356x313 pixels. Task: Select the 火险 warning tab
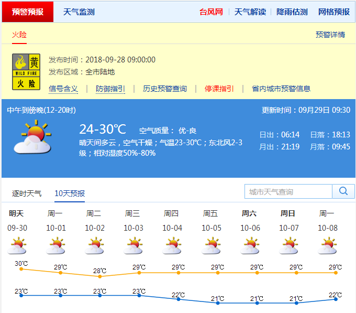click(x=19, y=35)
